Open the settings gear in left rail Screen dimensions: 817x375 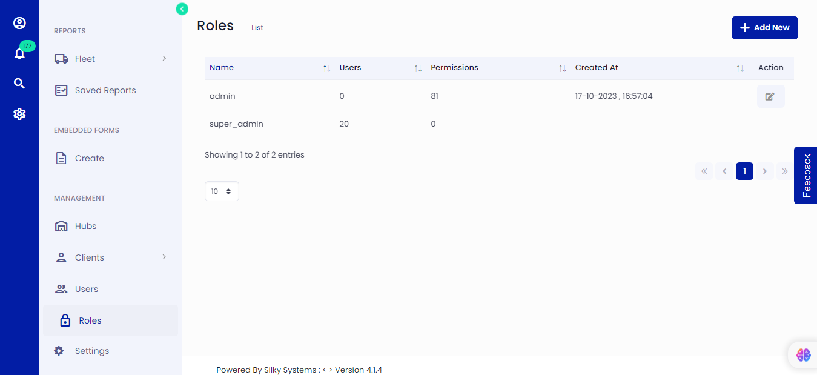(x=19, y=114)
